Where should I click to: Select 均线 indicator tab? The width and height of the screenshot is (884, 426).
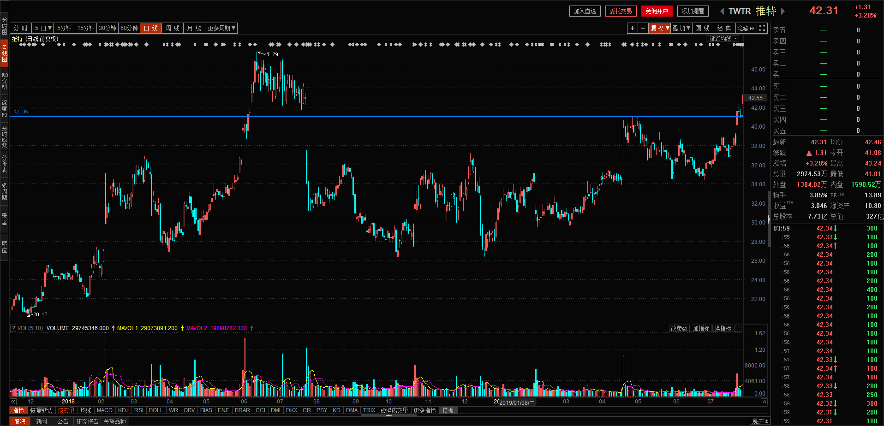[85, 410]
